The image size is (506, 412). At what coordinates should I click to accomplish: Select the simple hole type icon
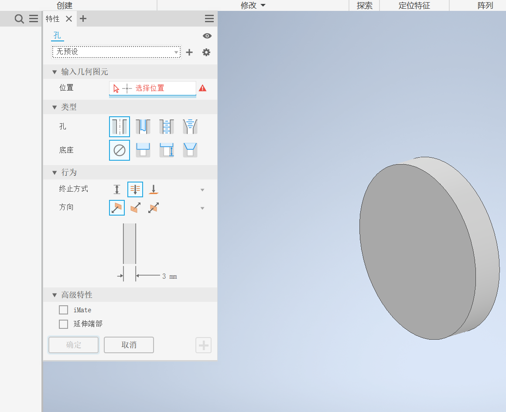tap(120, 127)
